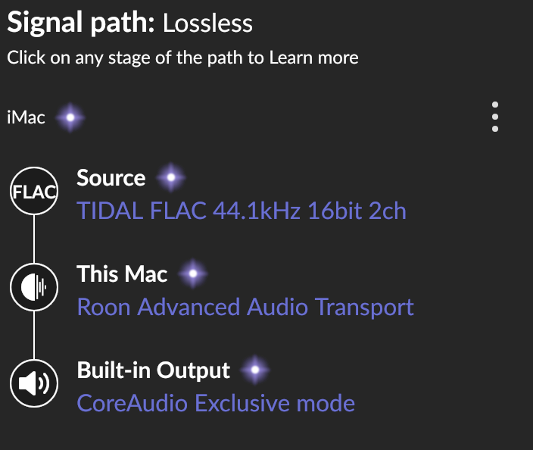Select the Built-in Output stage title
The width and height of the screenshot is (533, 450).
coord(153,370)
